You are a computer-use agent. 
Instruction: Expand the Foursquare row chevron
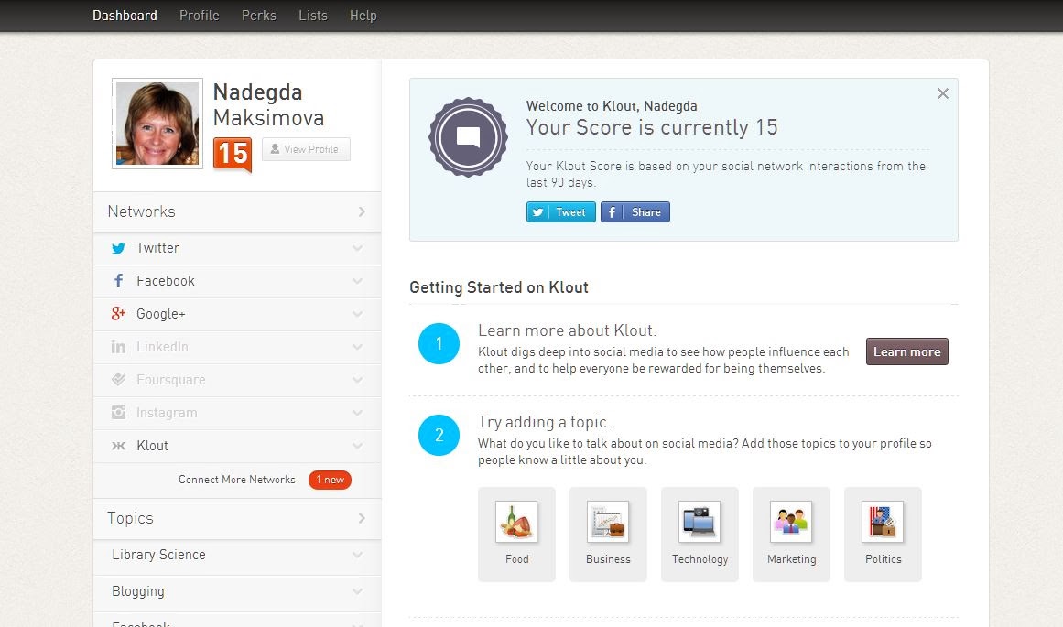coord(357,380)
